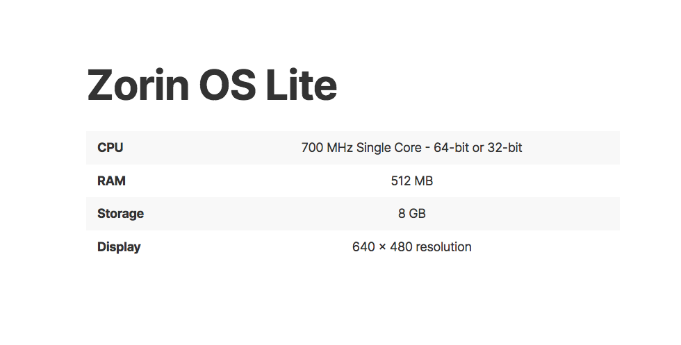The width and height of the screenshot is (681, 345).
Task: Click the 64-bit text in CPU row
Action: point(451,148)
